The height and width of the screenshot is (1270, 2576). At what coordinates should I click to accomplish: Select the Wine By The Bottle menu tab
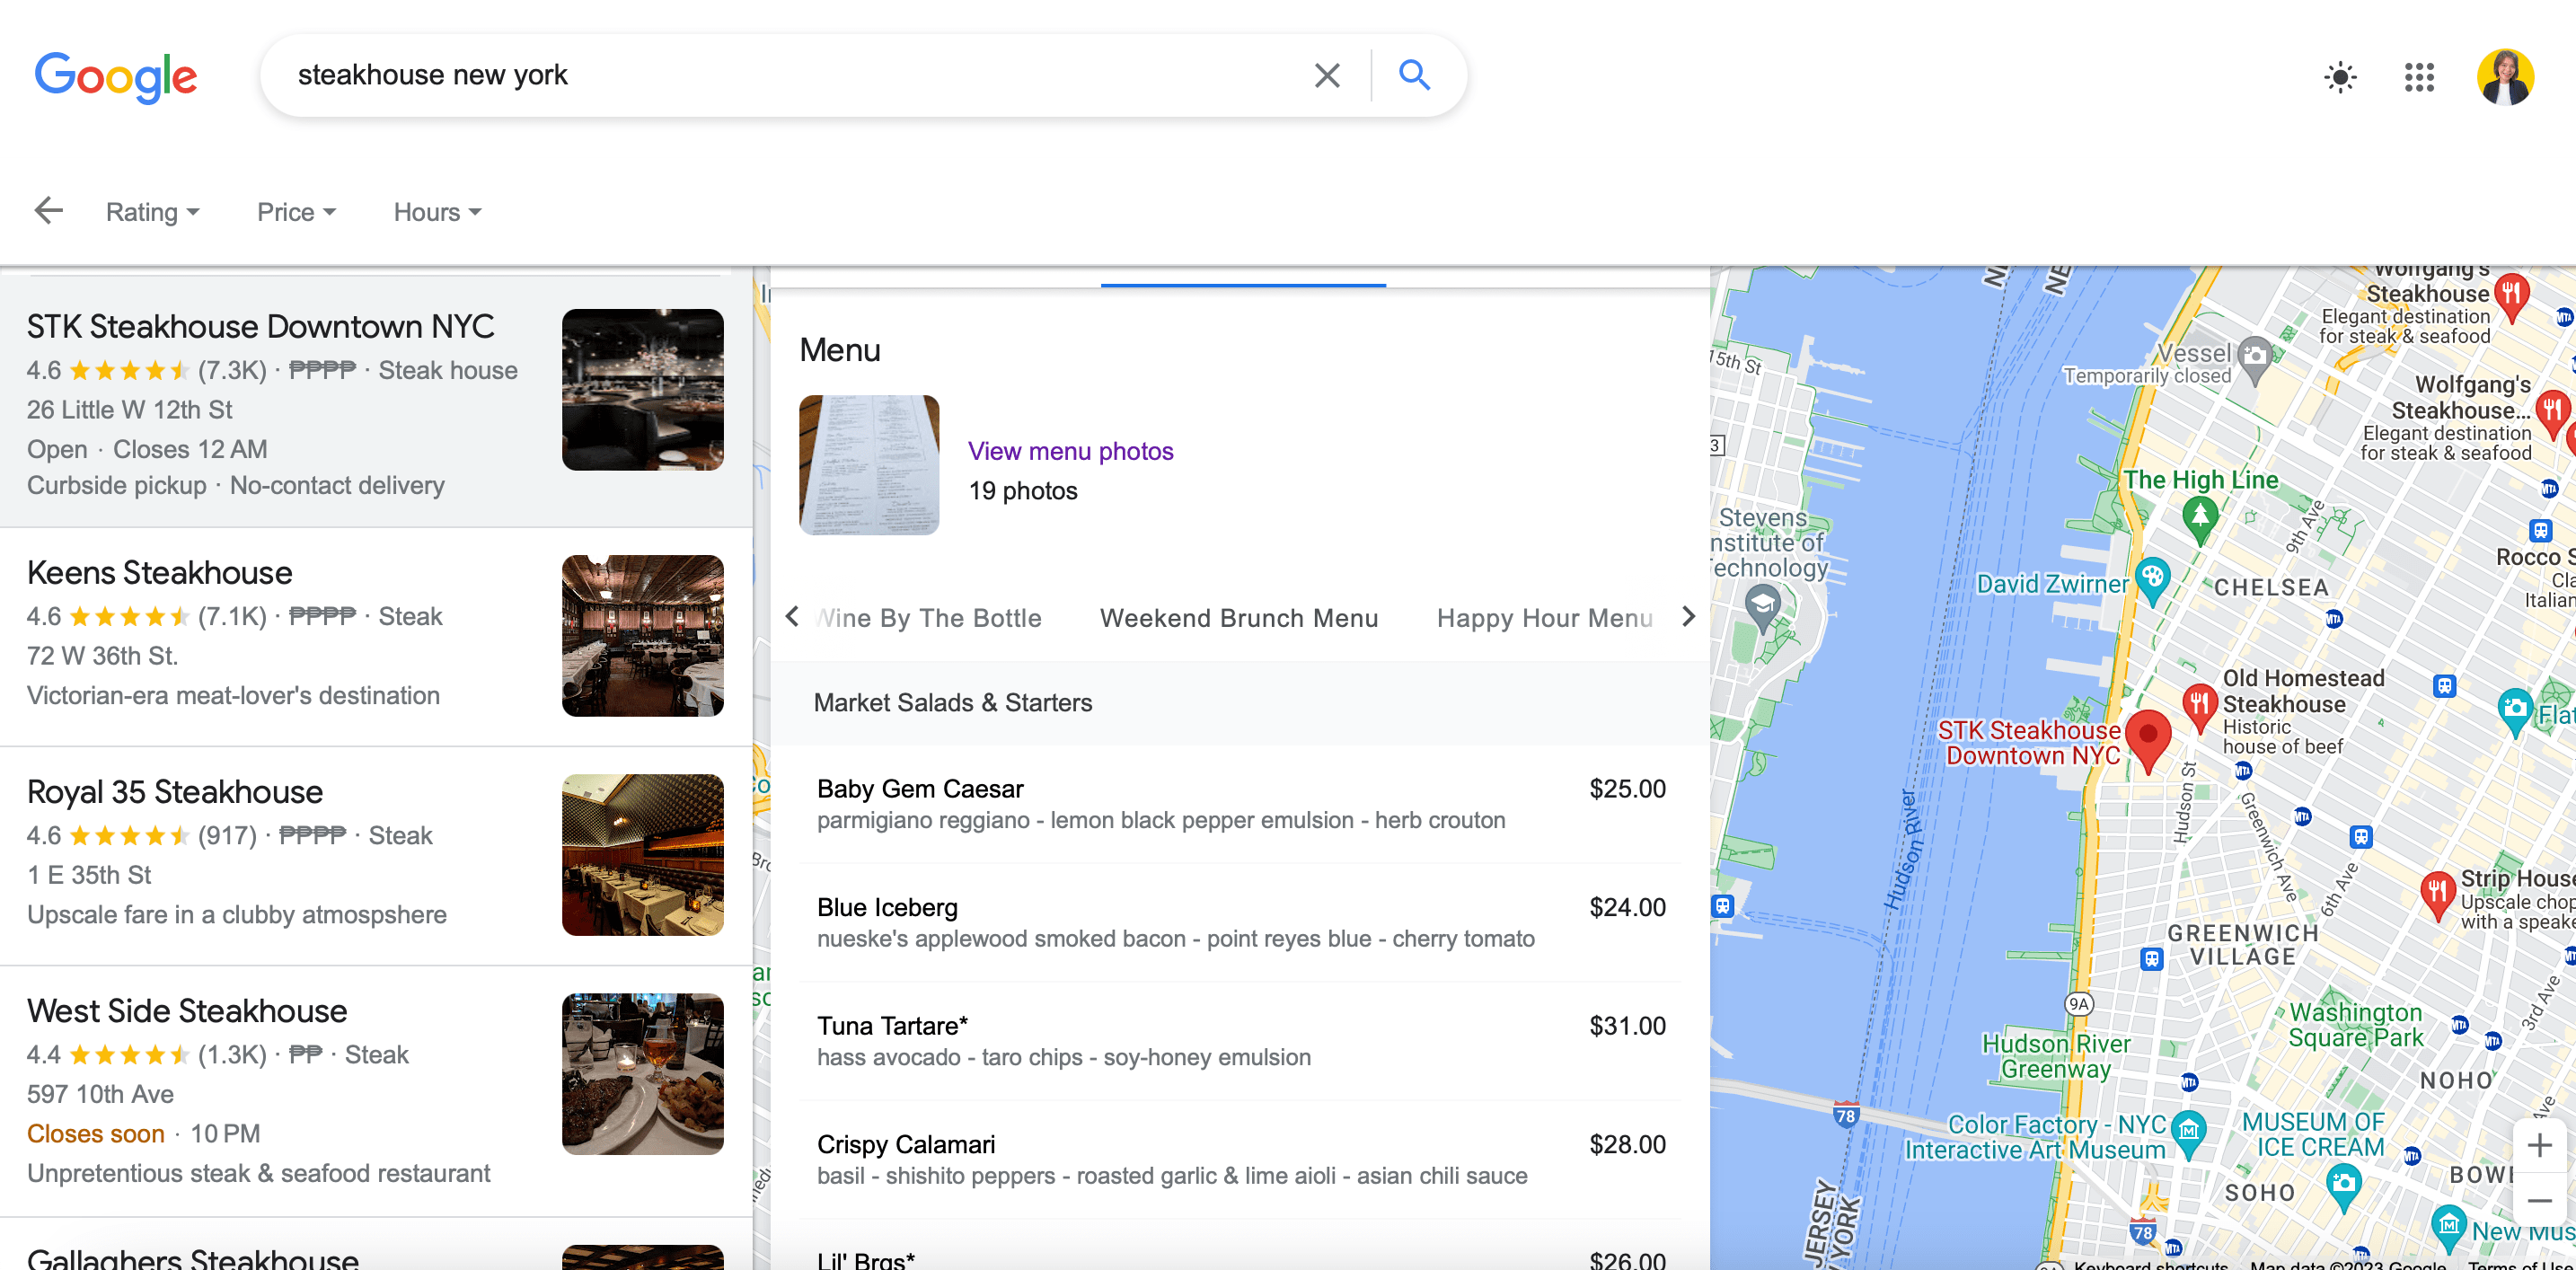pos(928,618)
